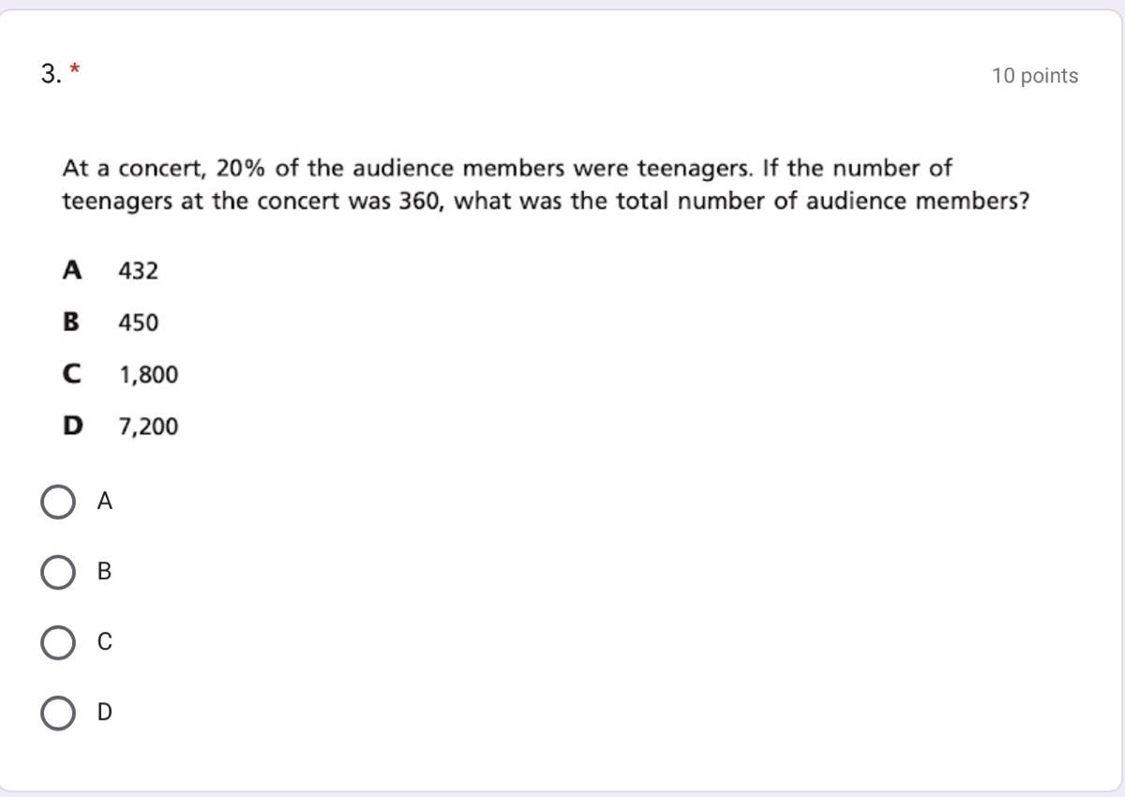Click answer value 7,200 in the image
Viewport: 1125px width, 797px height.
tap(148, 427)
